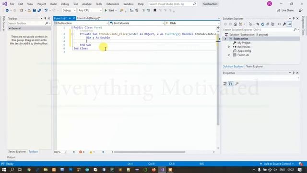Click the Pending Changes Filter clock icon
This screenshot has height=173, width=307.
pyautogui.click(x=250, y=24)
